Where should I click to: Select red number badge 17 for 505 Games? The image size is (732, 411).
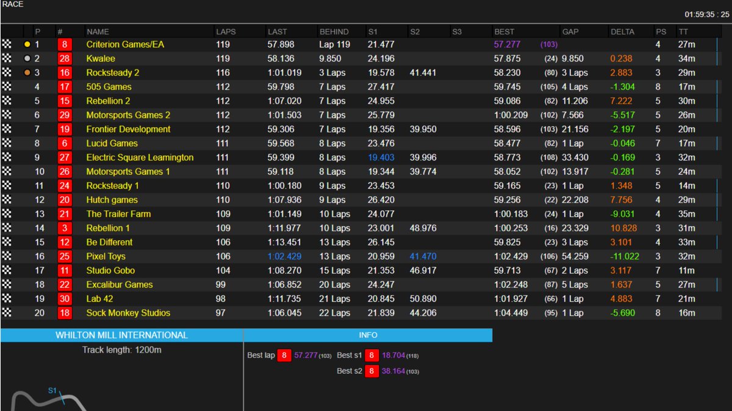coord(65,86)
